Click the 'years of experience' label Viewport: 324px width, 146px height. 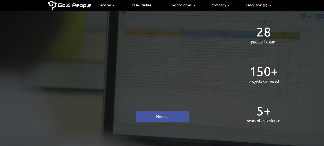tap(264, 121)
